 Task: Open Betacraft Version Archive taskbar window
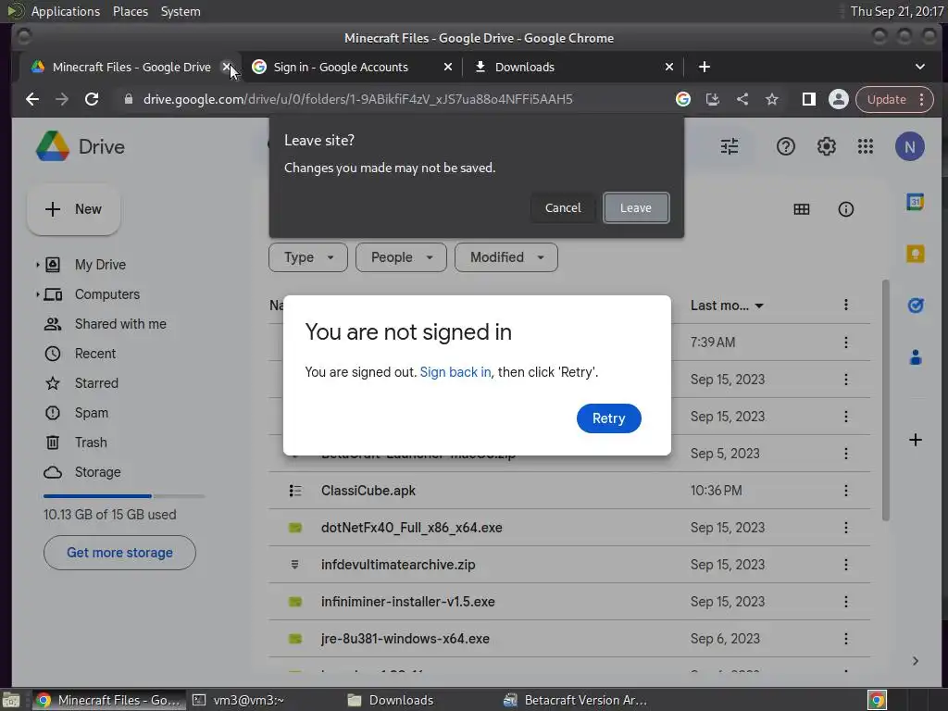pyautogui.click(x=576, y=700)
